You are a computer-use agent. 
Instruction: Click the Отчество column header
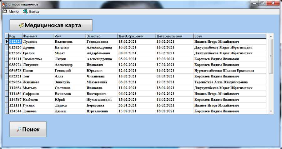[x=102, y=36]
